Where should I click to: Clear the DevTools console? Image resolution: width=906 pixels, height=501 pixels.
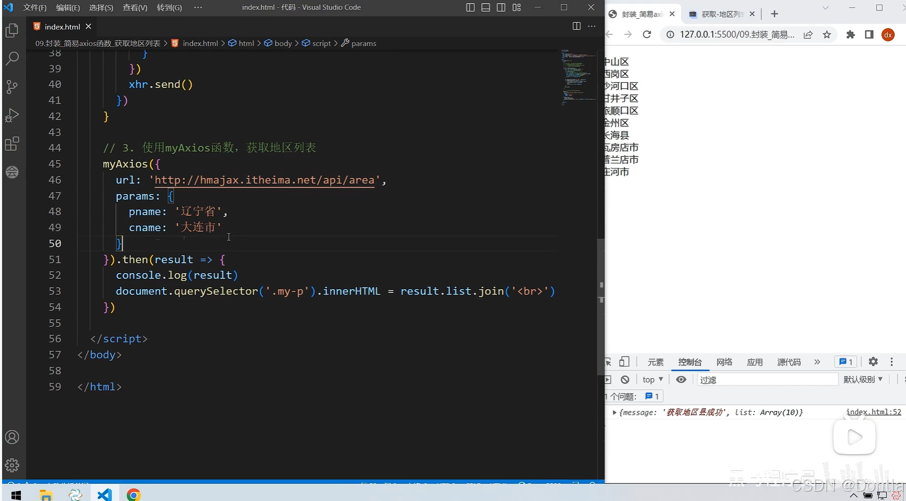[625, 380]
